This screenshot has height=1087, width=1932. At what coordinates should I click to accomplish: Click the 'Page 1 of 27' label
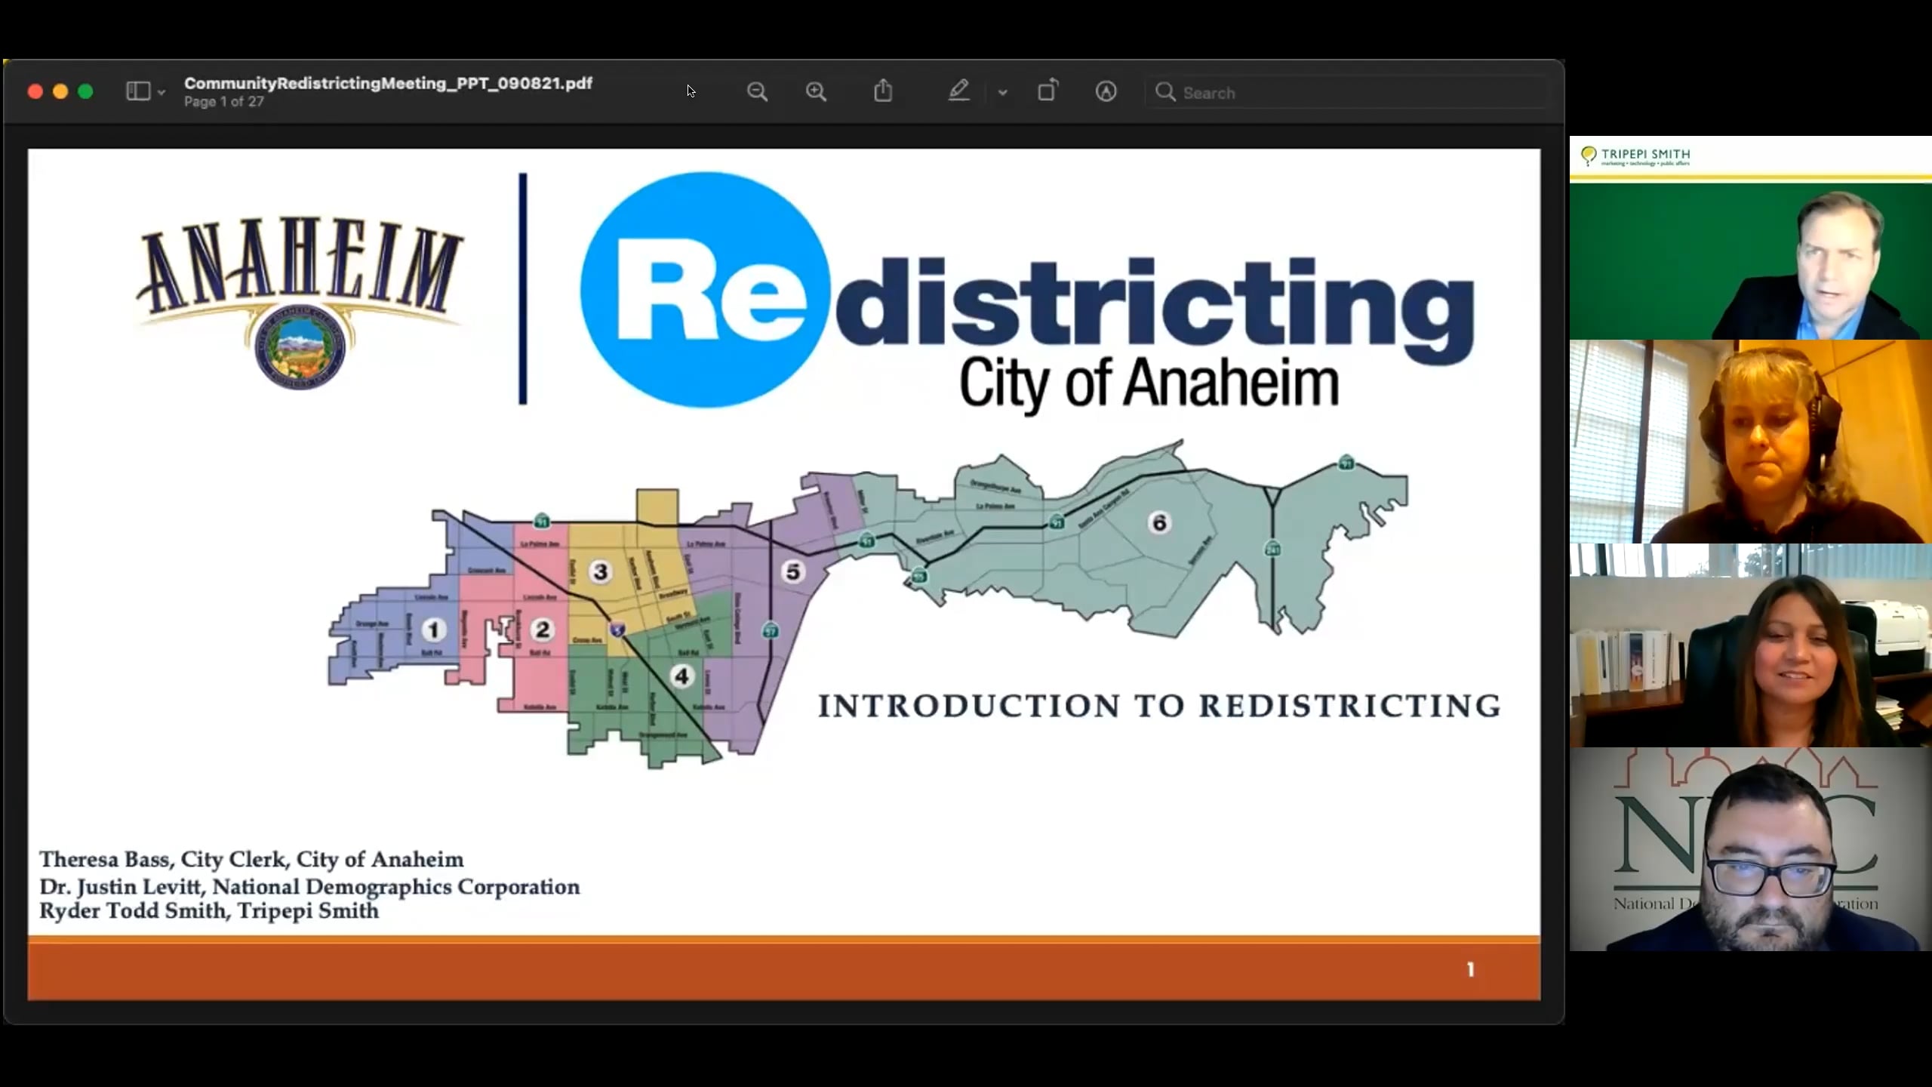pyautogui.click(x=224, y=102)
